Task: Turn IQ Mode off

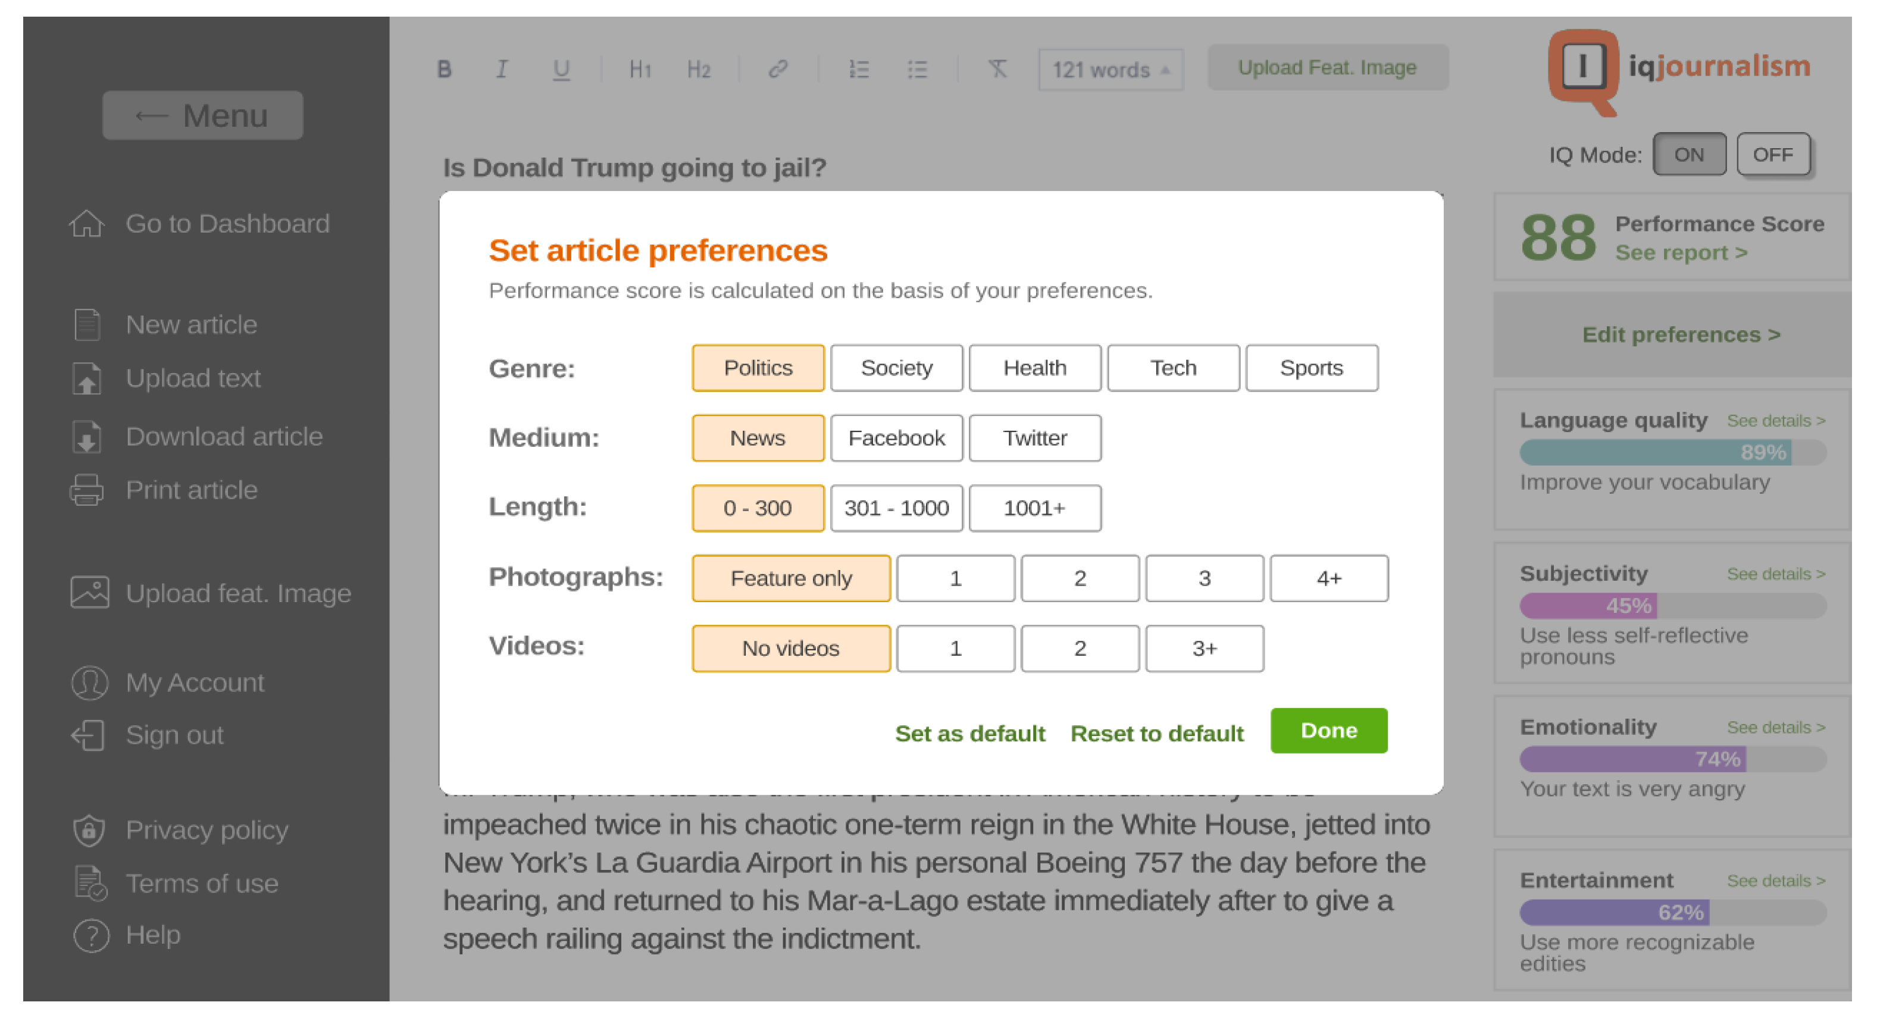Action: click(1772, 154)
